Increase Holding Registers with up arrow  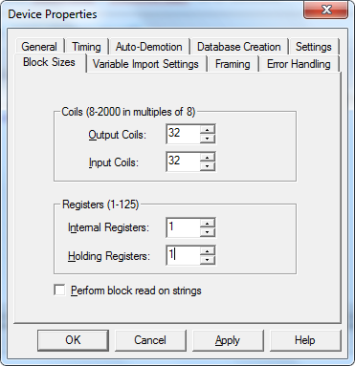[208, 251]
